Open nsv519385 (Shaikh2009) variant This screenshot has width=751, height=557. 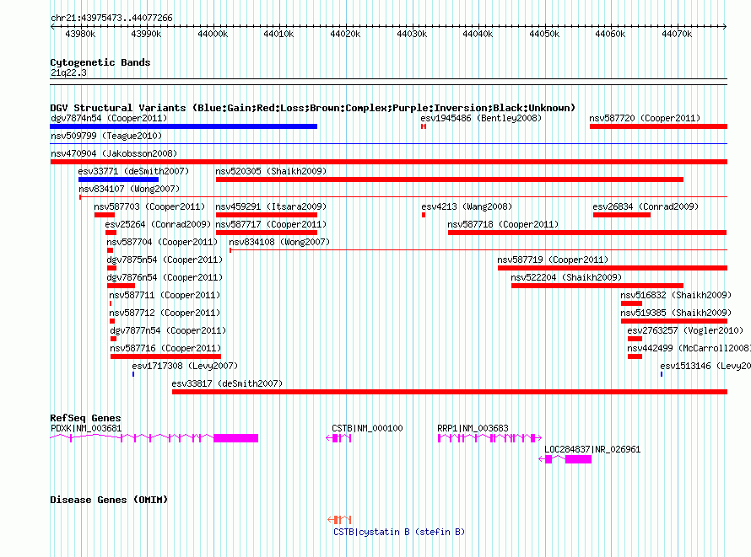676,313
